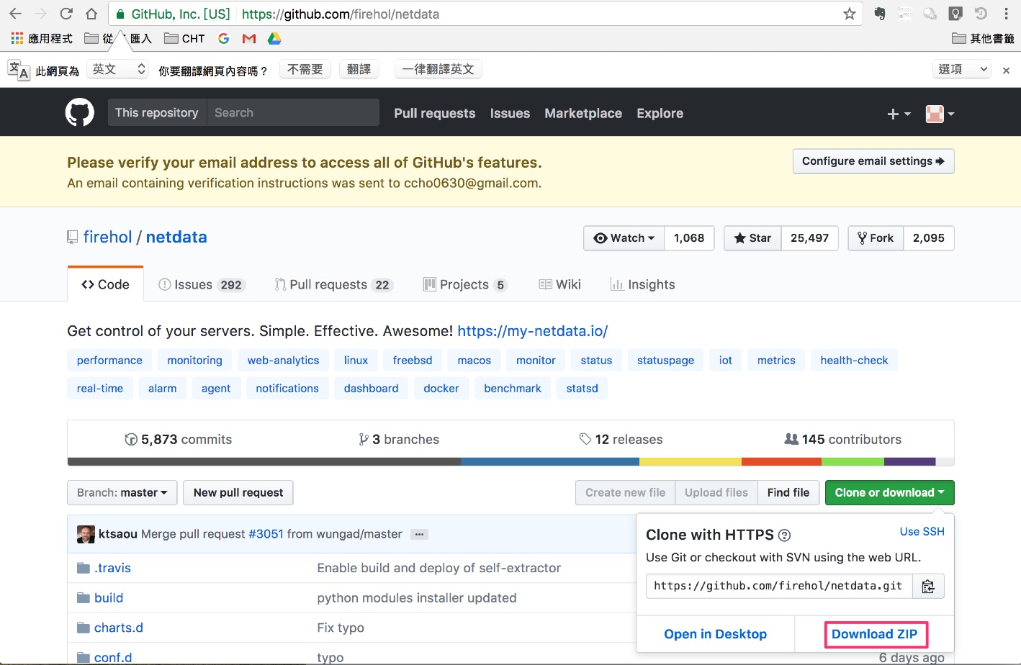The width and height of the screenshot is (1021, 665).
Task: Open translate options dropdown
Action: (x=962, y=69)
